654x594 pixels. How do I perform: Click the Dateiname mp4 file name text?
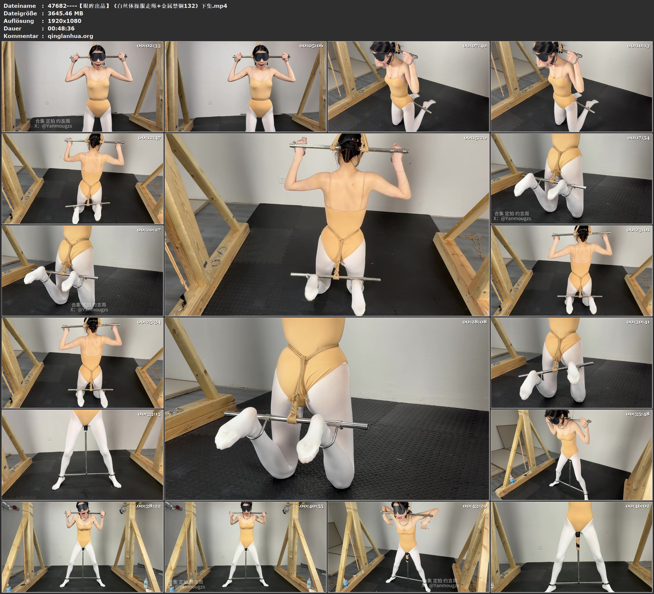(x=137, y=6)
